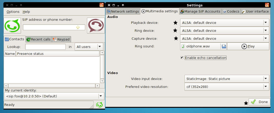Viewport: 274px width, 113px height.
Task: Click the green call button
Action: click(12, 26)
